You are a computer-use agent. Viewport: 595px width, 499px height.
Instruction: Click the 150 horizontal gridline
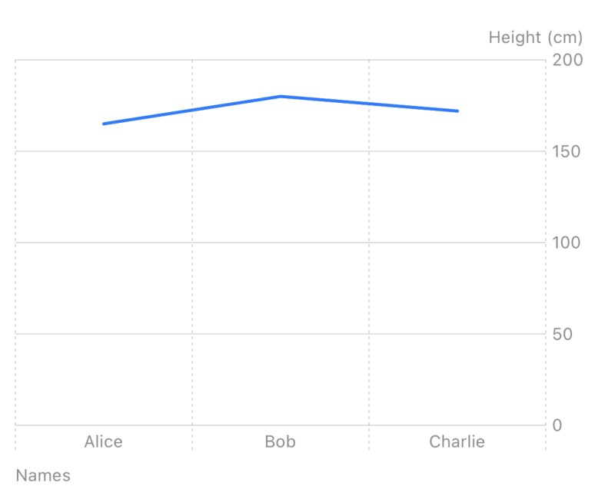[281, 151]
